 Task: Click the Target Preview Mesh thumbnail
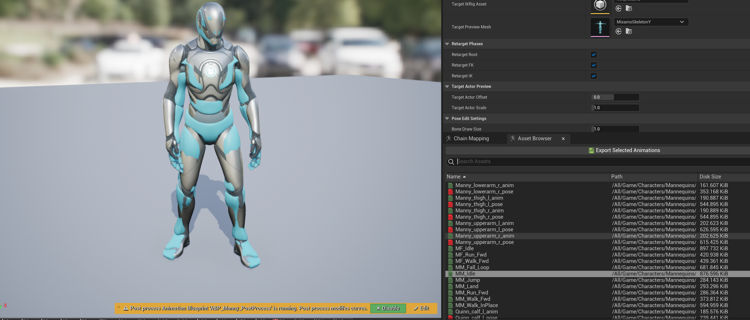600,27
